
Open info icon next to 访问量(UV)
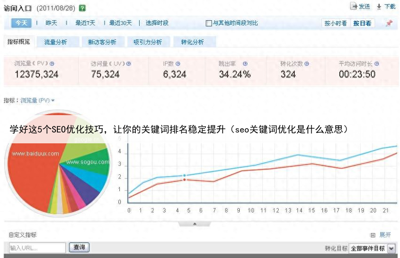point(129,64)
